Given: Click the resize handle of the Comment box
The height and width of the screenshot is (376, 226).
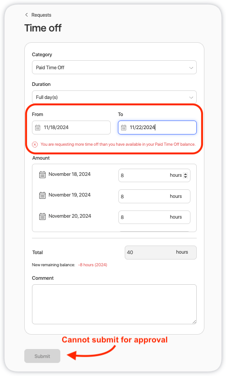Looking at the screenshot, I should 194,322.
